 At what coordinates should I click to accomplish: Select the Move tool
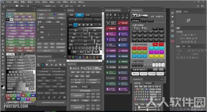pos(3,14)
